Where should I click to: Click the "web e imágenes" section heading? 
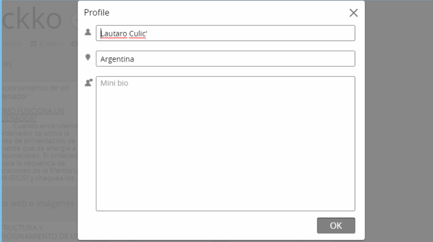(x=38, y=203)
